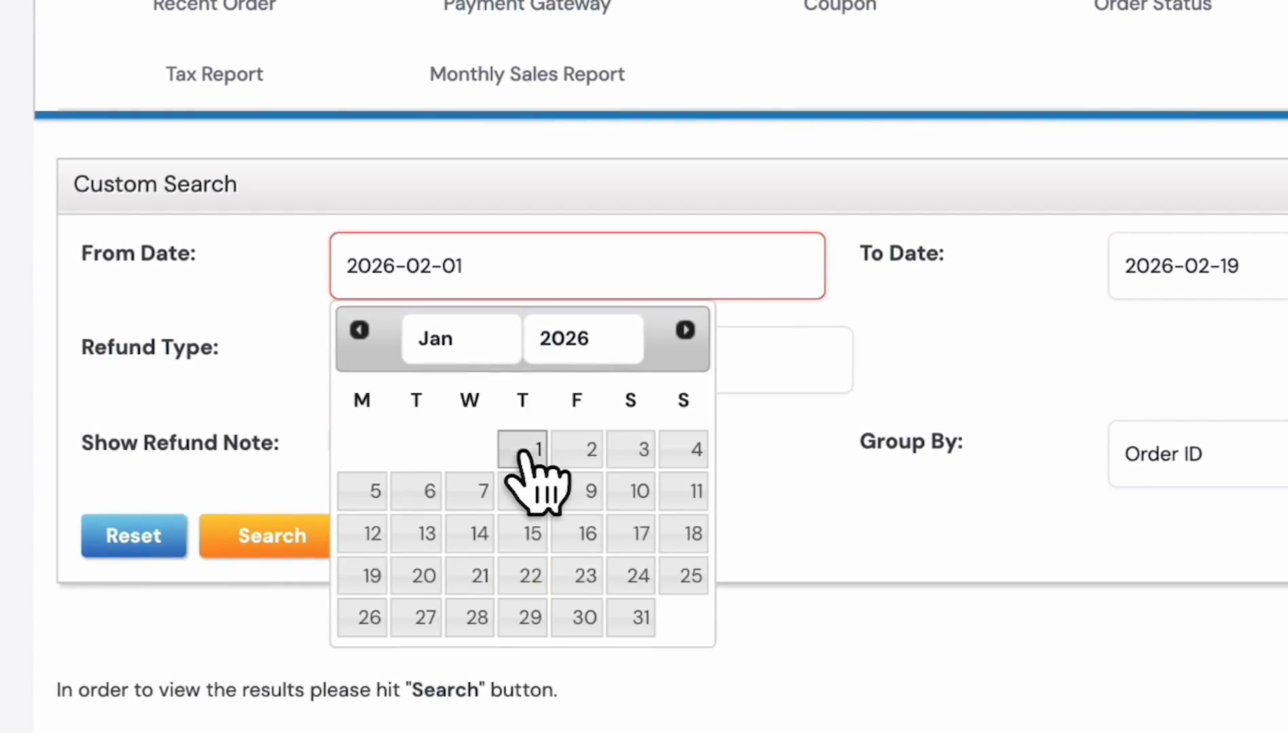1288x733 pixels.
Task: Open the Jan month dropdown
Action: coord(461,338)
